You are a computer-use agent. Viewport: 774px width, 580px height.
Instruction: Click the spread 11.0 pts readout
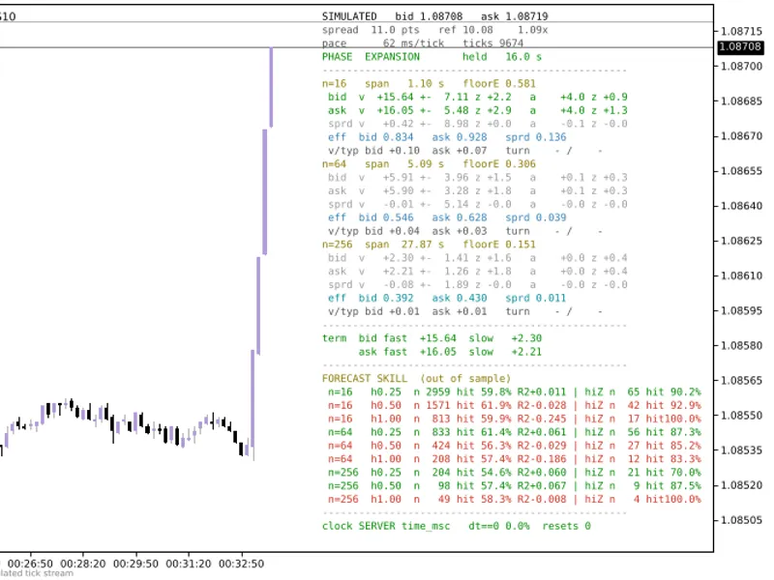tap(371, 30)
